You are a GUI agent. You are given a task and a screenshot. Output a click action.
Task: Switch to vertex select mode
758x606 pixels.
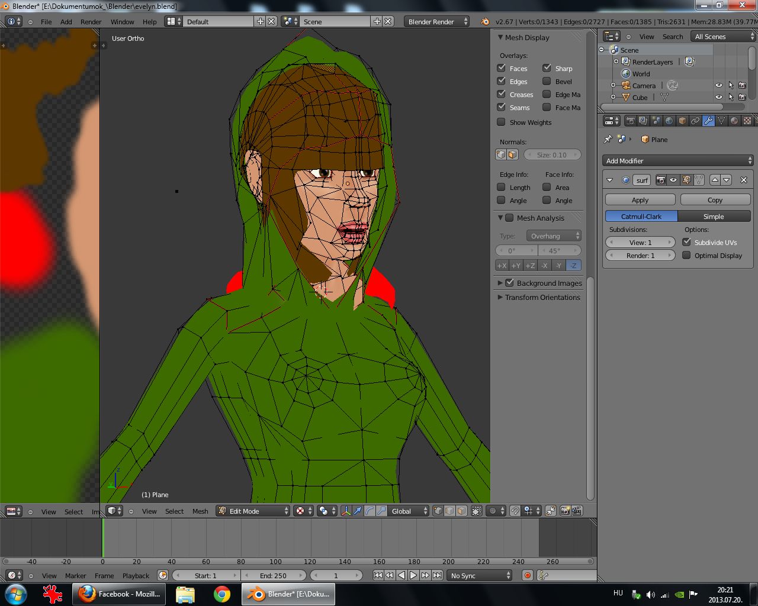pyautogui.click(x=438, y=511)
